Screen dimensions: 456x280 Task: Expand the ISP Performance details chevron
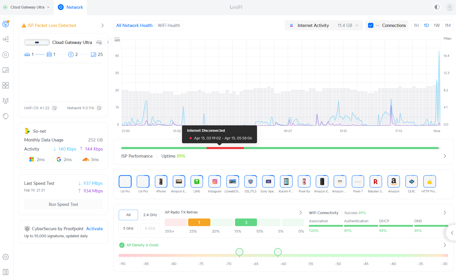pos(445,156)
